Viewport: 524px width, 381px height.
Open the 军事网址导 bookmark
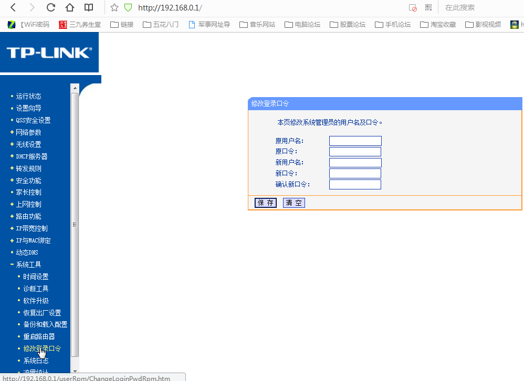click(x=209, y=24)
